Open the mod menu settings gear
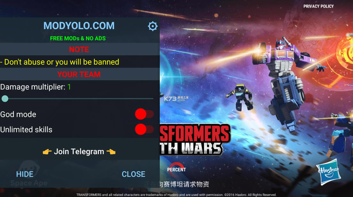Viewport: 353px width, 197px height. [x=153, y=26]
